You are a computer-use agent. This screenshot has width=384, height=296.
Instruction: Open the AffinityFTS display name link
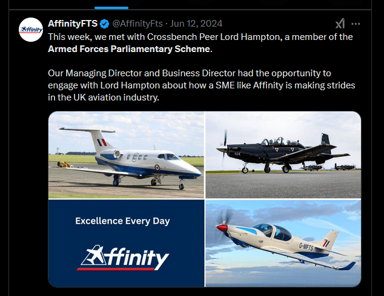coord(73,24)
